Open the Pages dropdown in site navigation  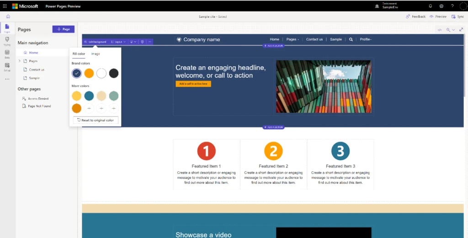click(x=292, y=39)
